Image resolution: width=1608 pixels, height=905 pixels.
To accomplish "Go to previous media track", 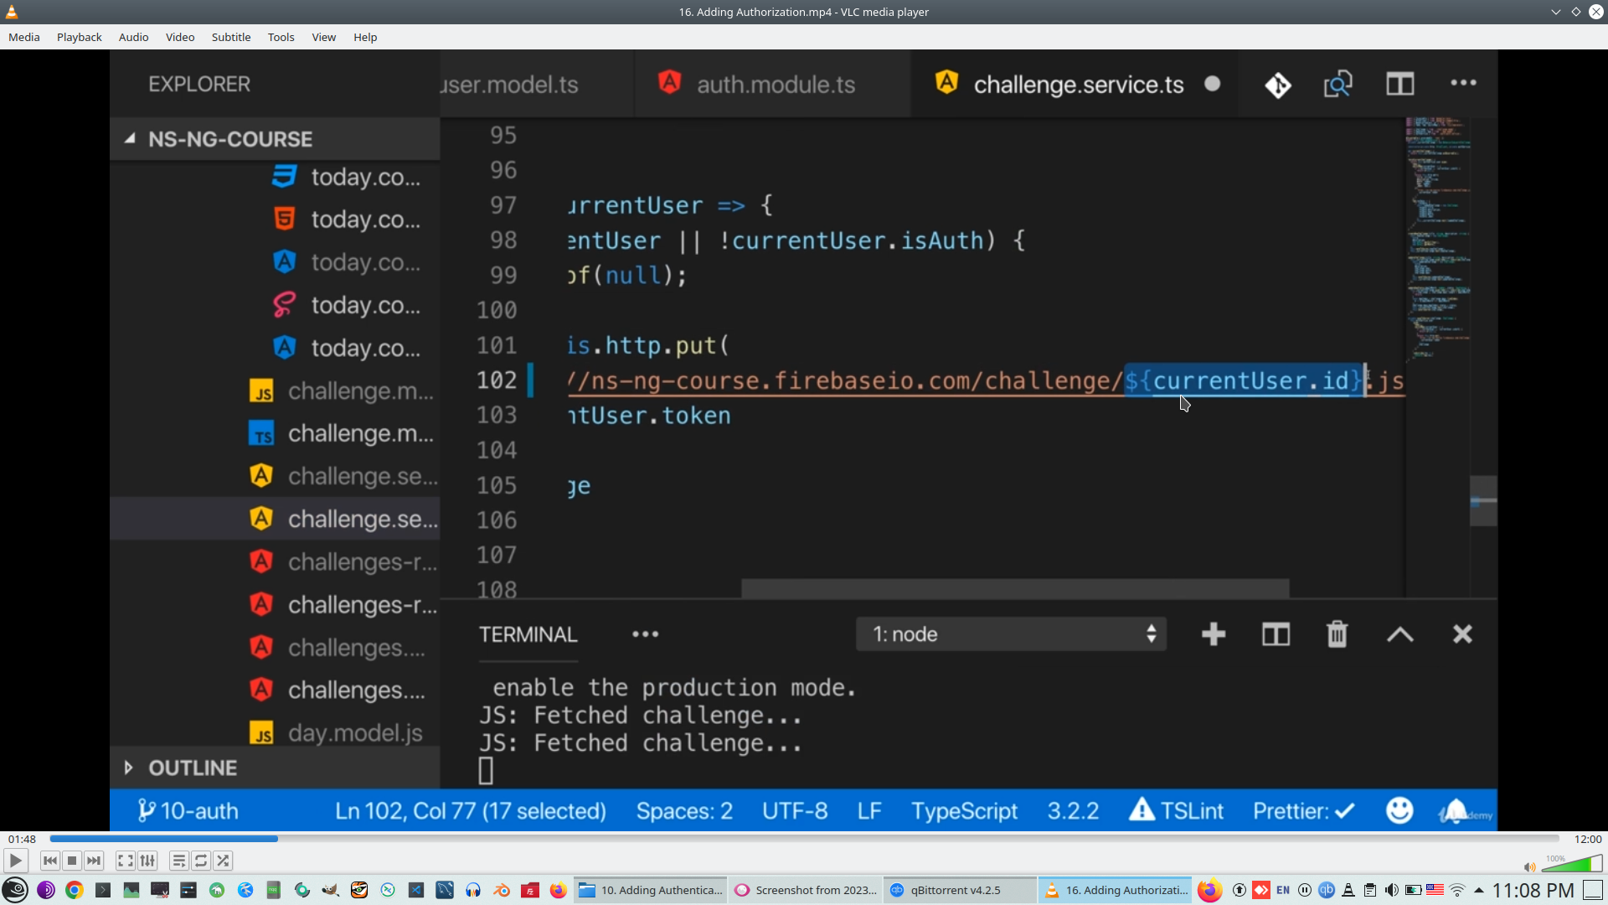I will [50, 861].
